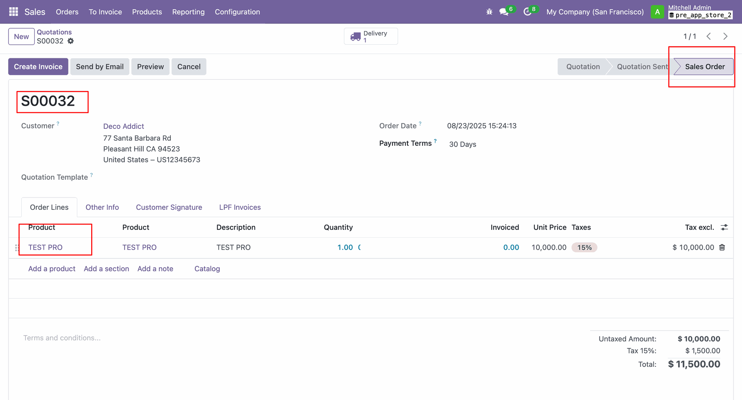Click gear icon next to S00032
Viewport: 742px width, 400px height.
pos(70,41)
